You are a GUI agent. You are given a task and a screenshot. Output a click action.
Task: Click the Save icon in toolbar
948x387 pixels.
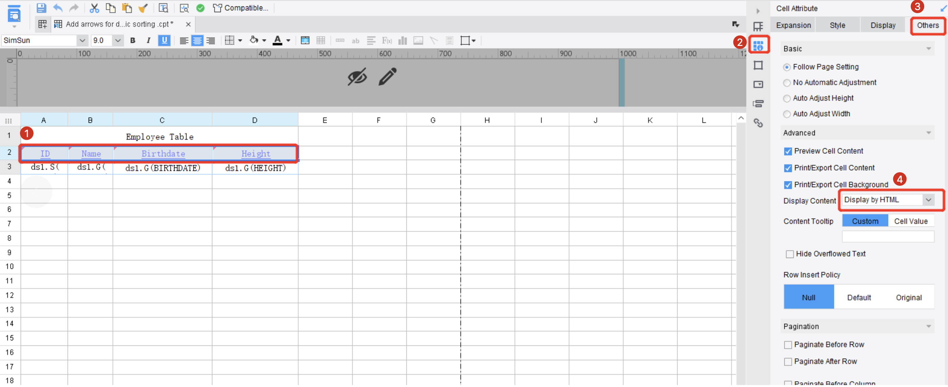pos(41,8)
